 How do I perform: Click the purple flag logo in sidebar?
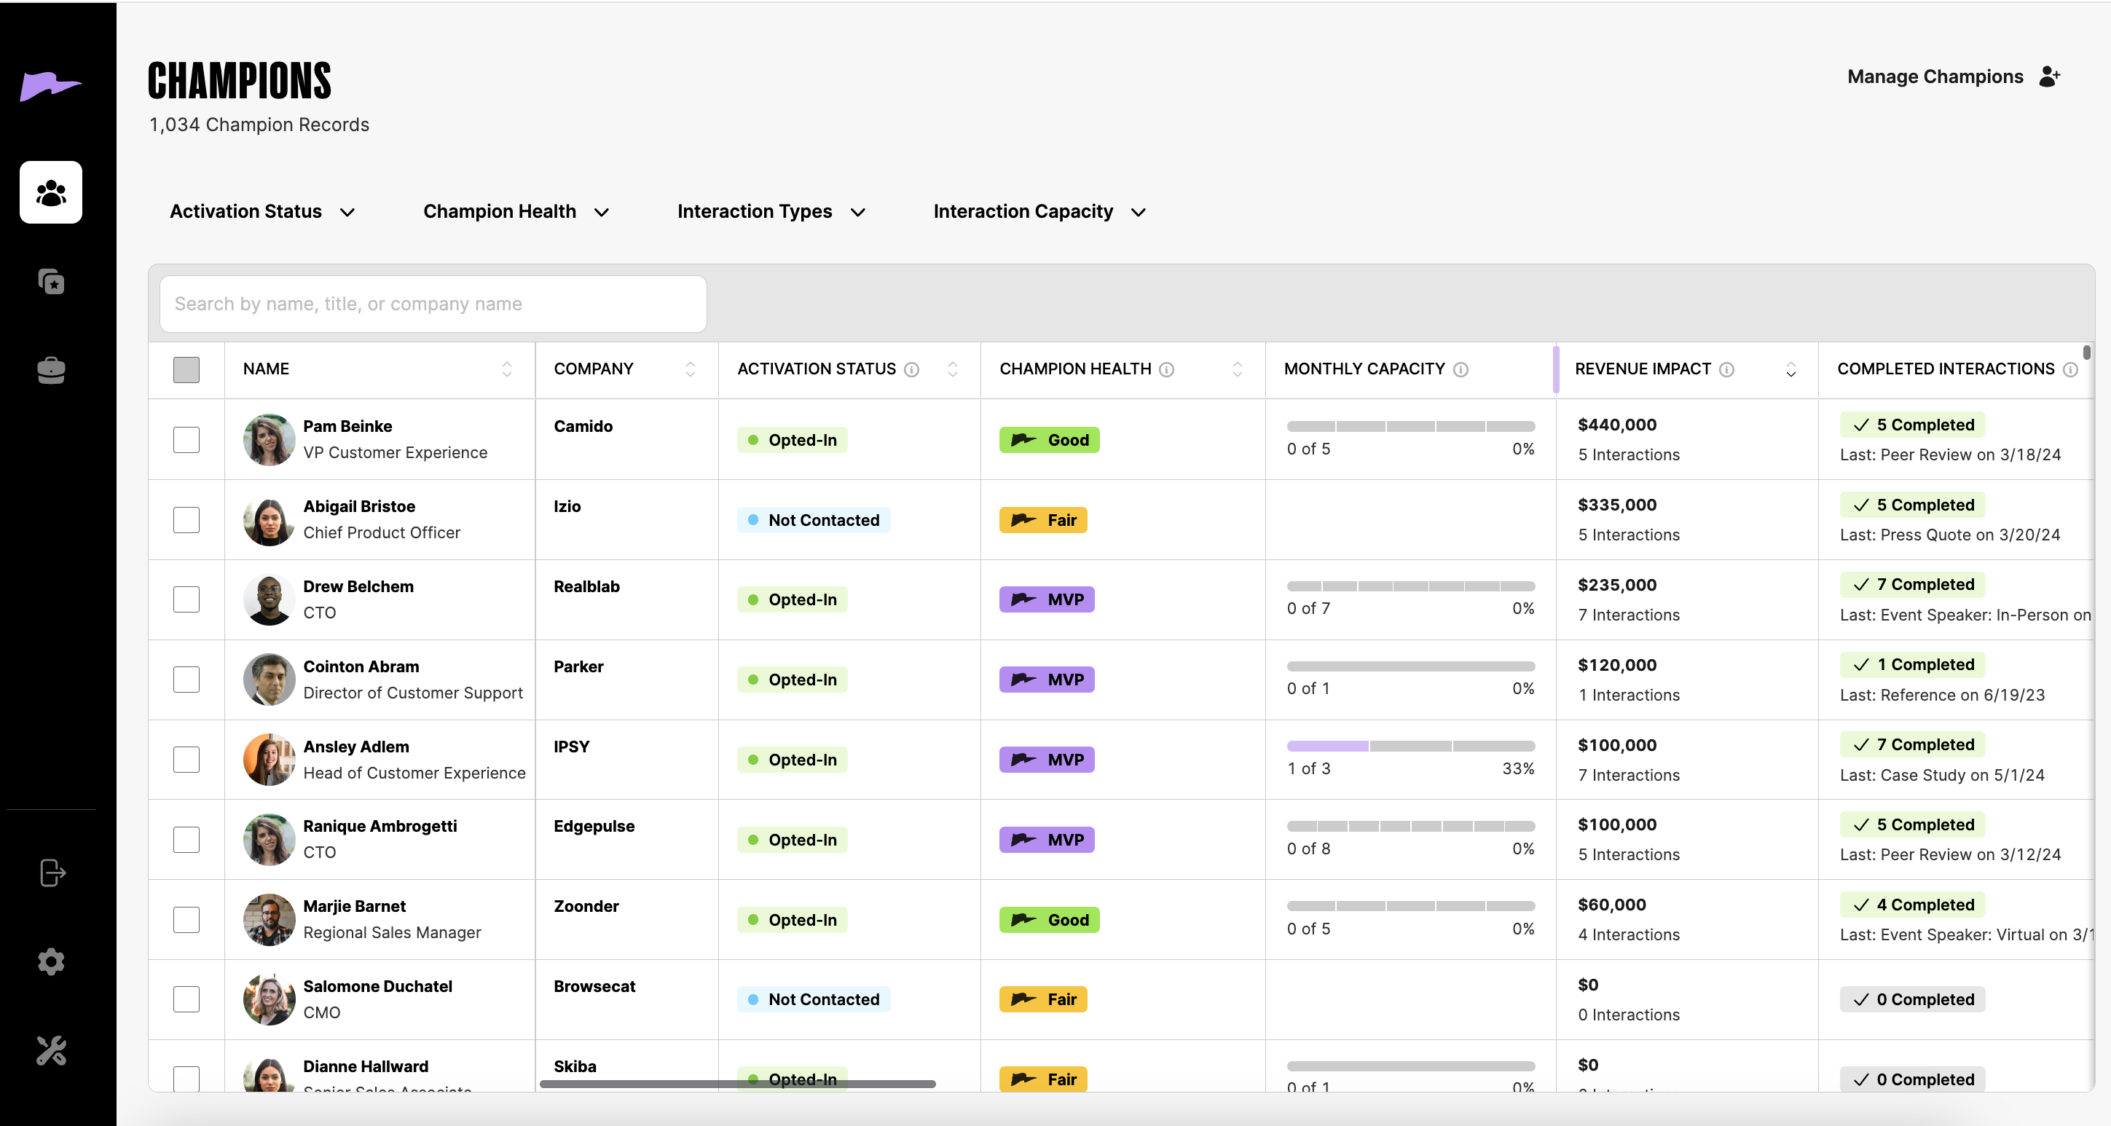click(x=50, y=85)
